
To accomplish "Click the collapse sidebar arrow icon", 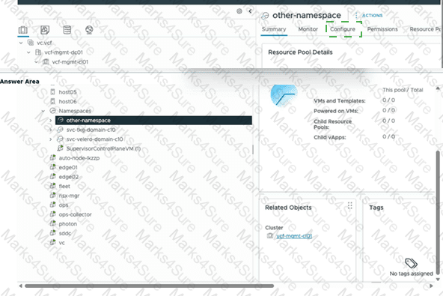I will [250, 11].
